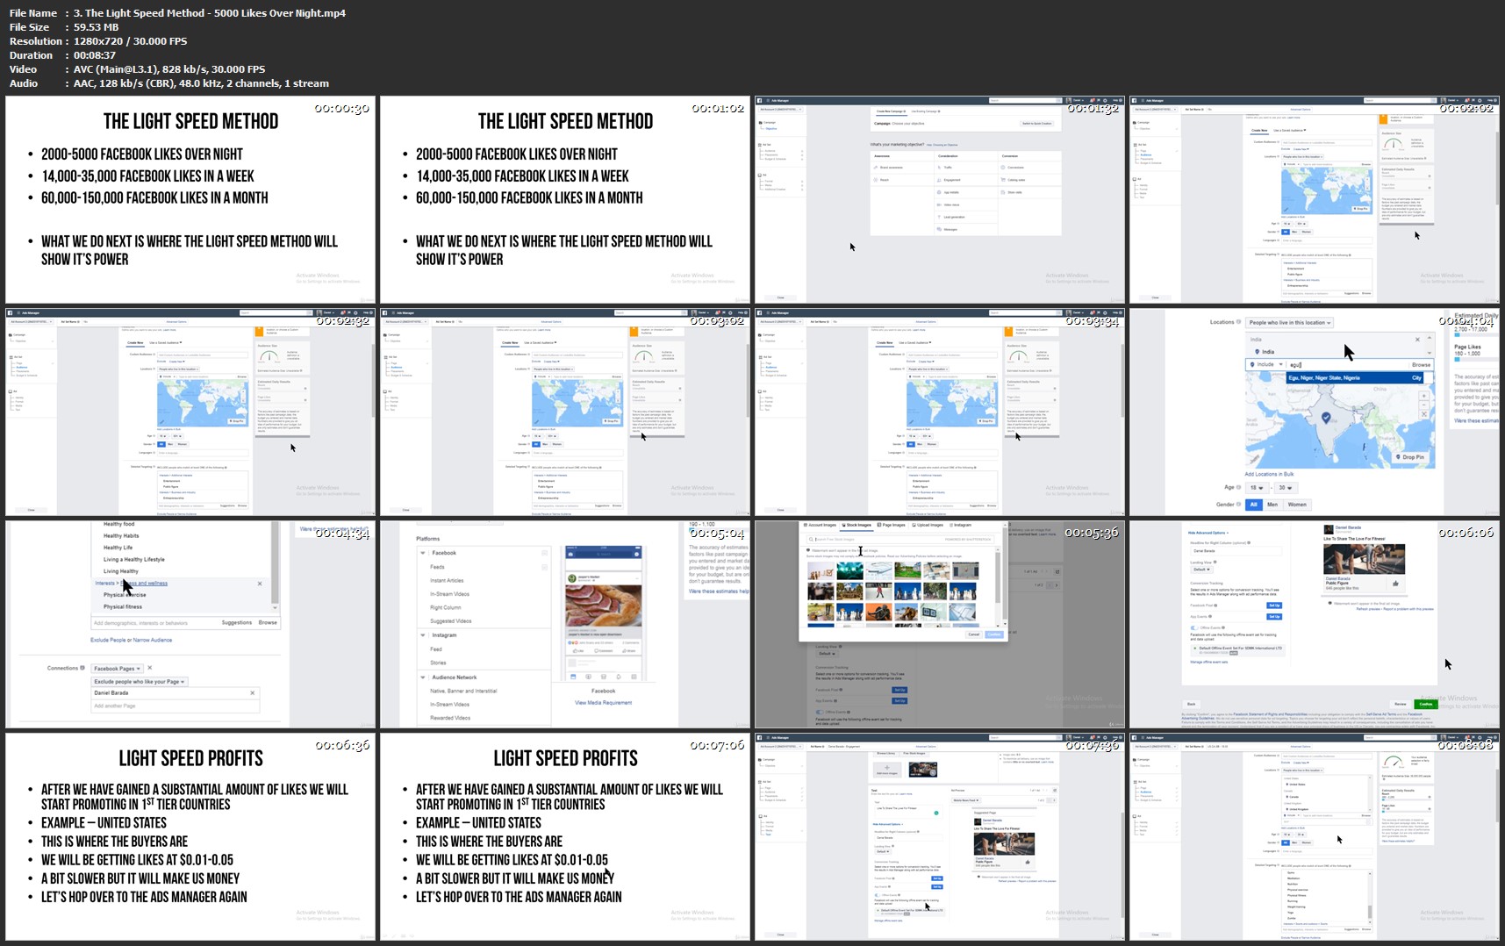
Task: Collapse the Instagram platform section
Action: (423, 635)
